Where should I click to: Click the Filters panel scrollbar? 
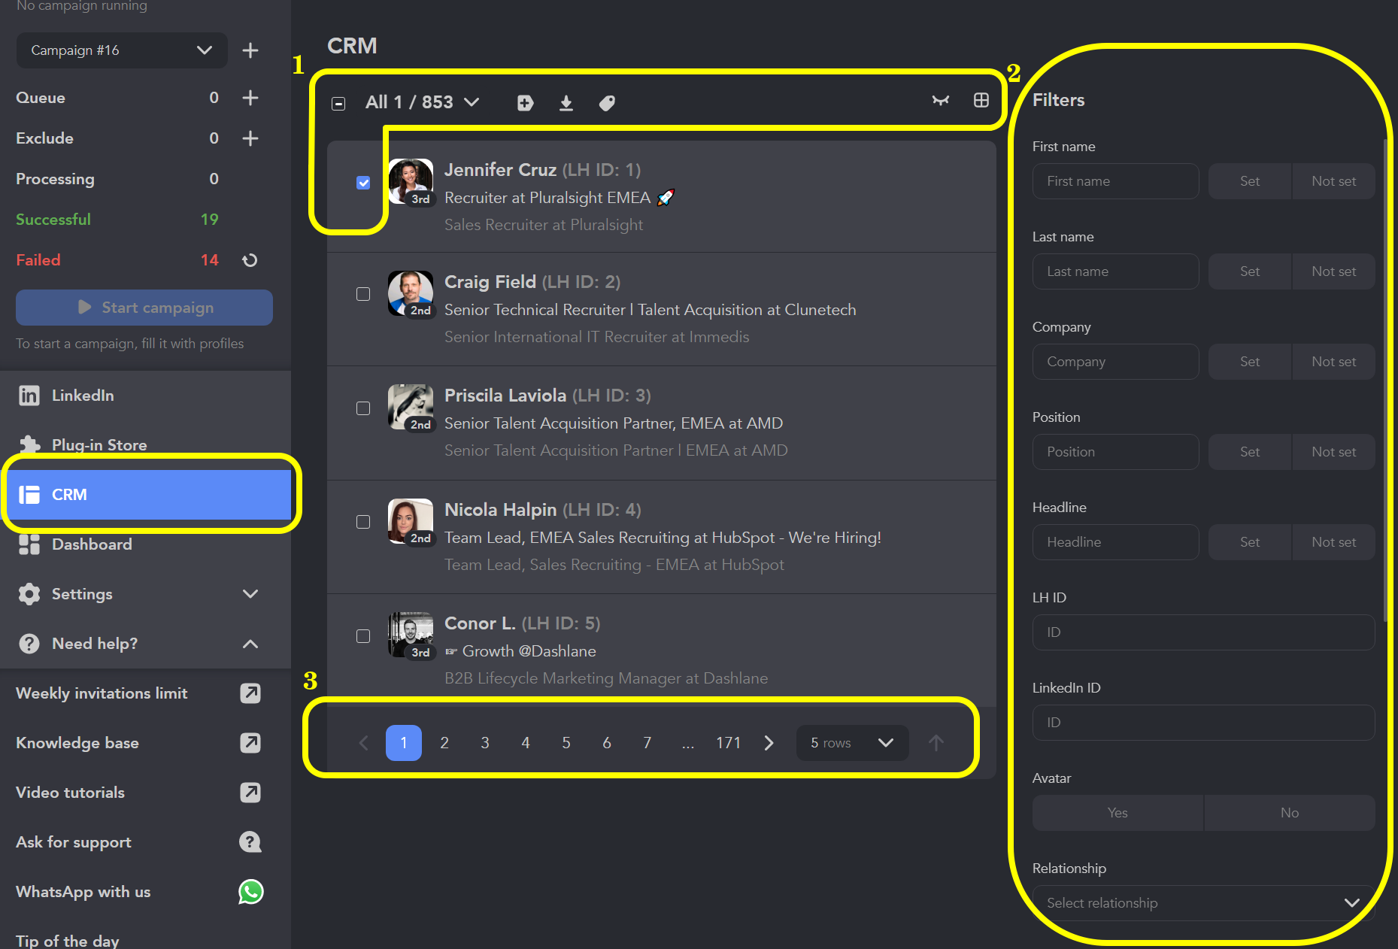tap(1385, 380)
